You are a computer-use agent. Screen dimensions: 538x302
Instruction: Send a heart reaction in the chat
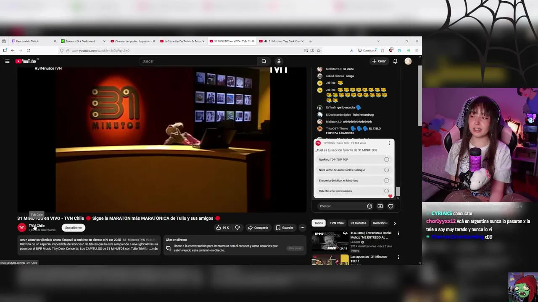pos(390,206)
